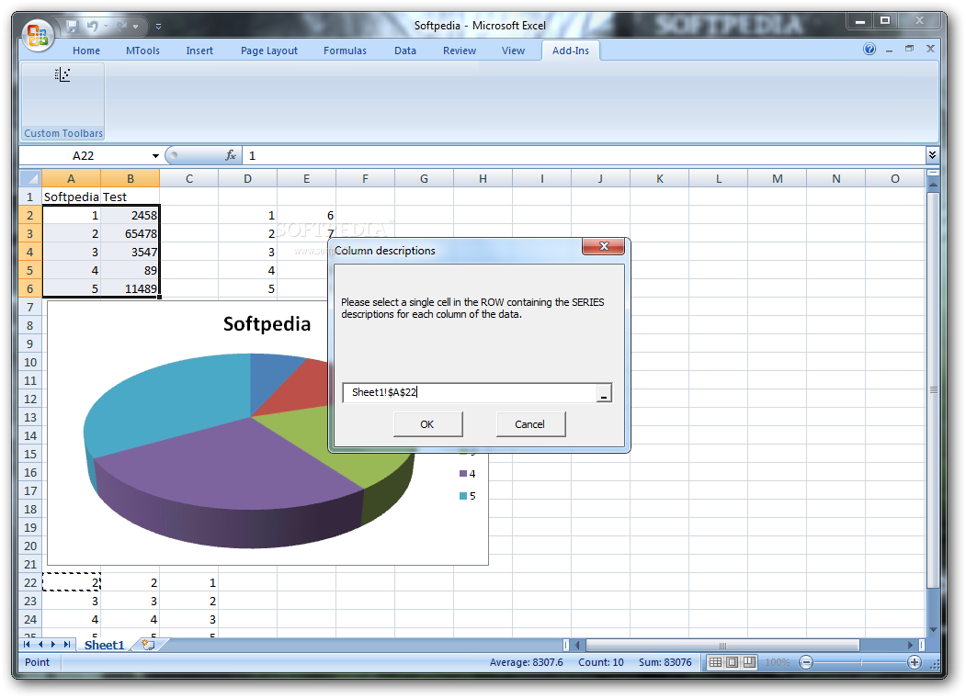Go to previous sheet navigation arrow

coord(40,645)
